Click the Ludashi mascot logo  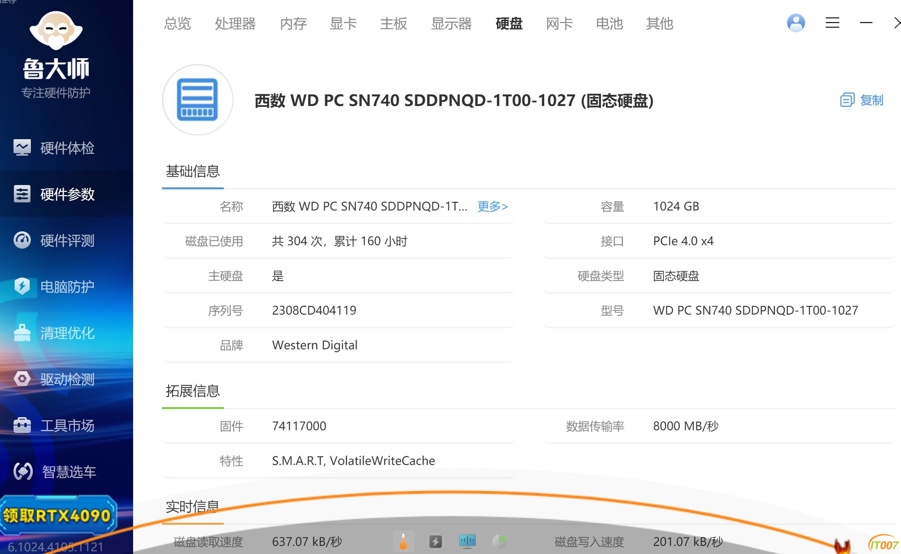point(56,30)
